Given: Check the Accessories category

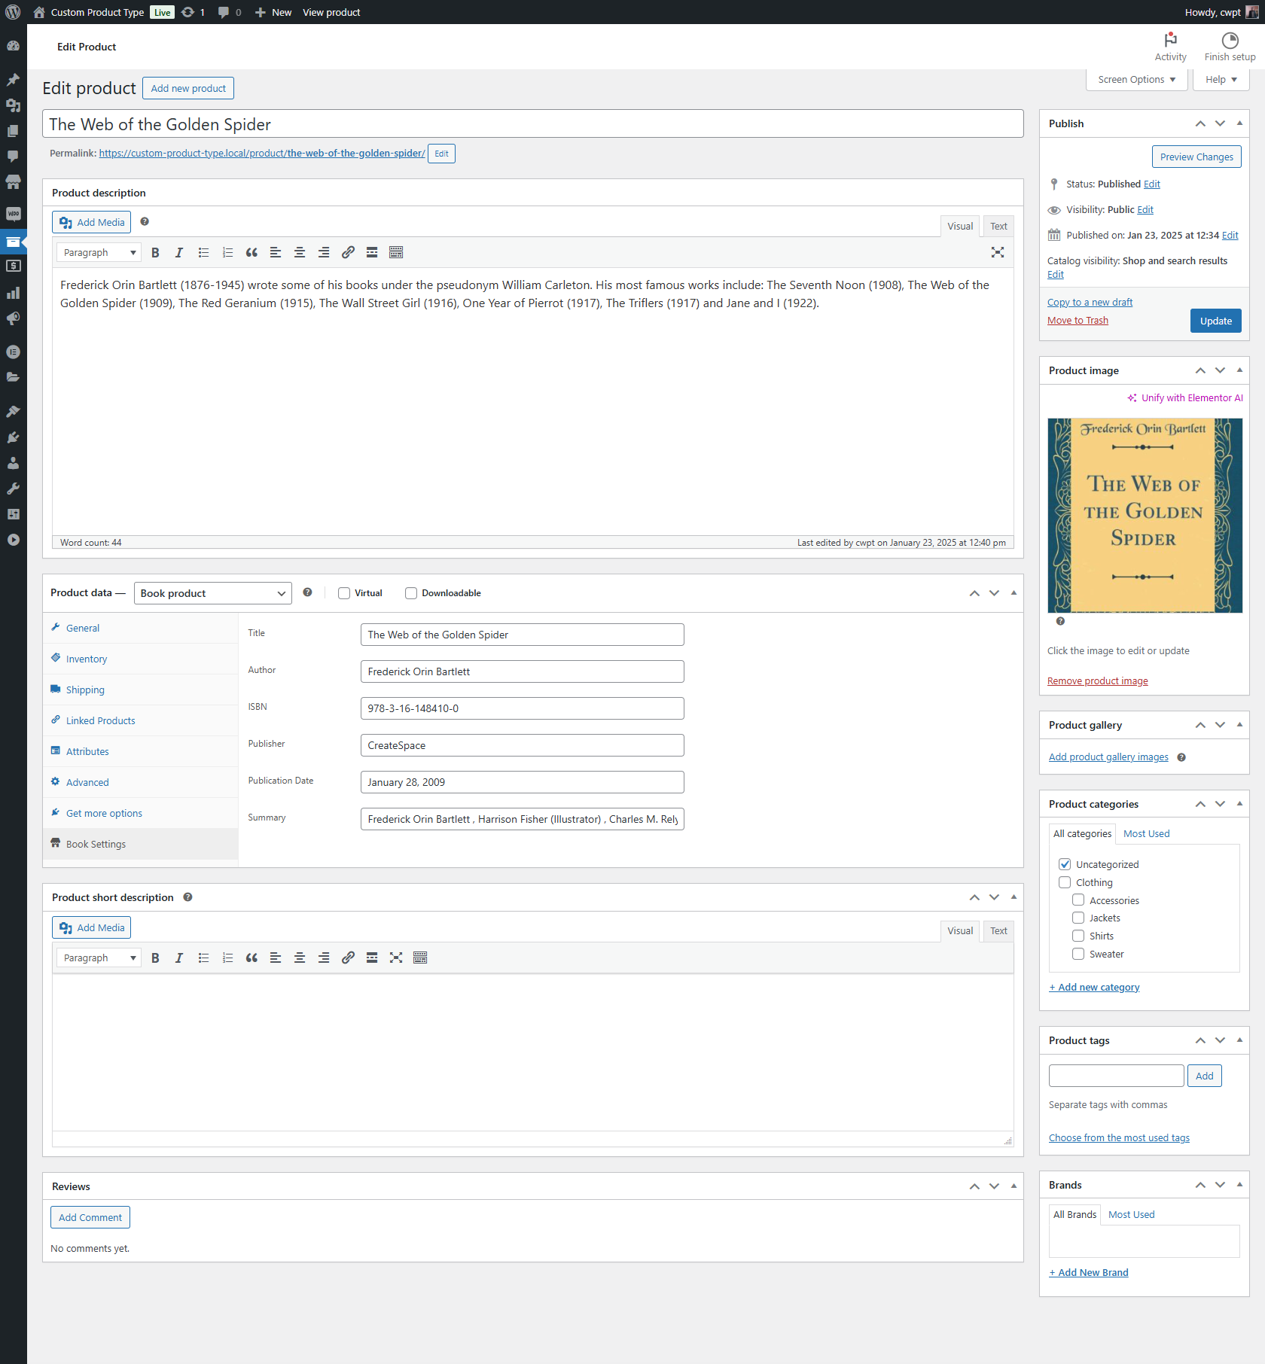Looking at the screenshot, I should pos(1078,900).
